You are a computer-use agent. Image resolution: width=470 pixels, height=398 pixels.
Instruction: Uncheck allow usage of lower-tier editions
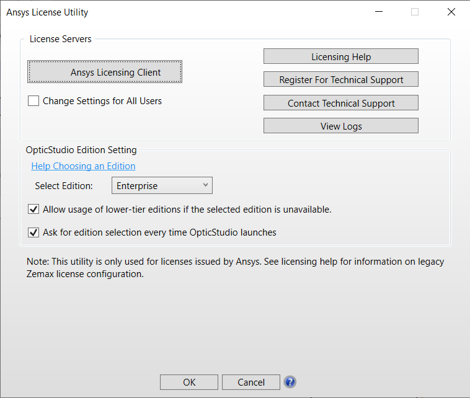pyautogui.click(x=33, y=210)
